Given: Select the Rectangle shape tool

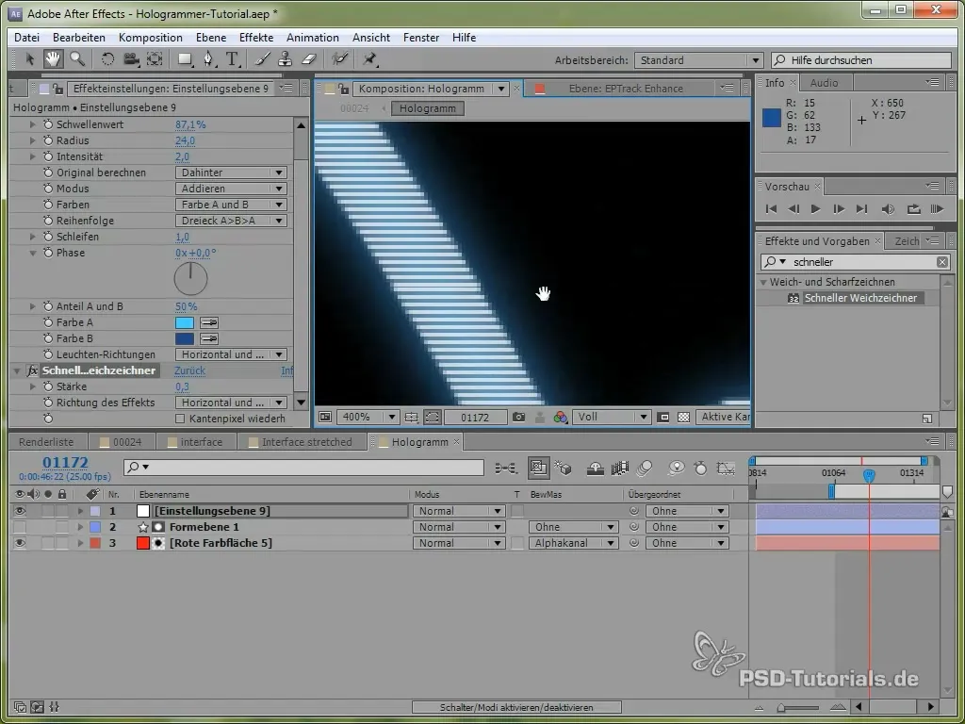Looking at the screenshot, I should 185,59.
